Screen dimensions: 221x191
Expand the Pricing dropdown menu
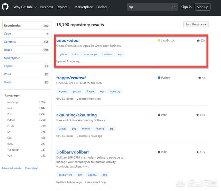click(103, 7)
